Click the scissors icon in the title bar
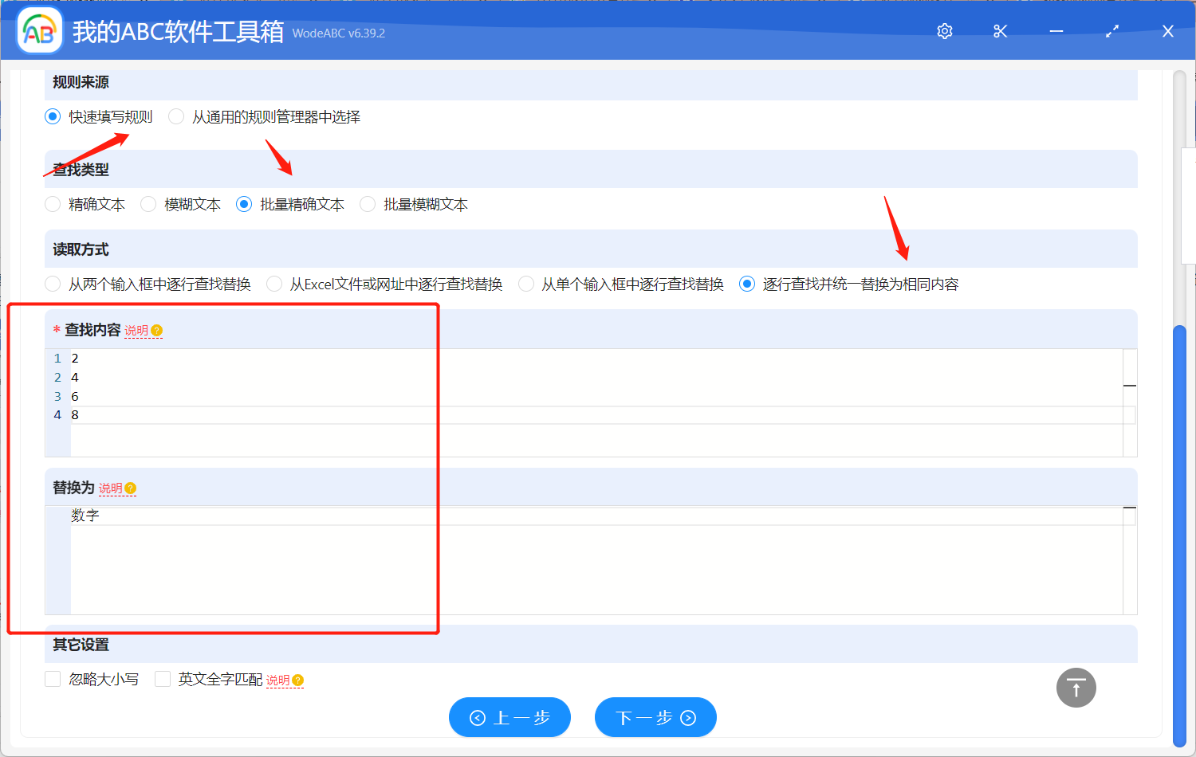This screenshot has width=1196, height=757. tap(1000, 31)
